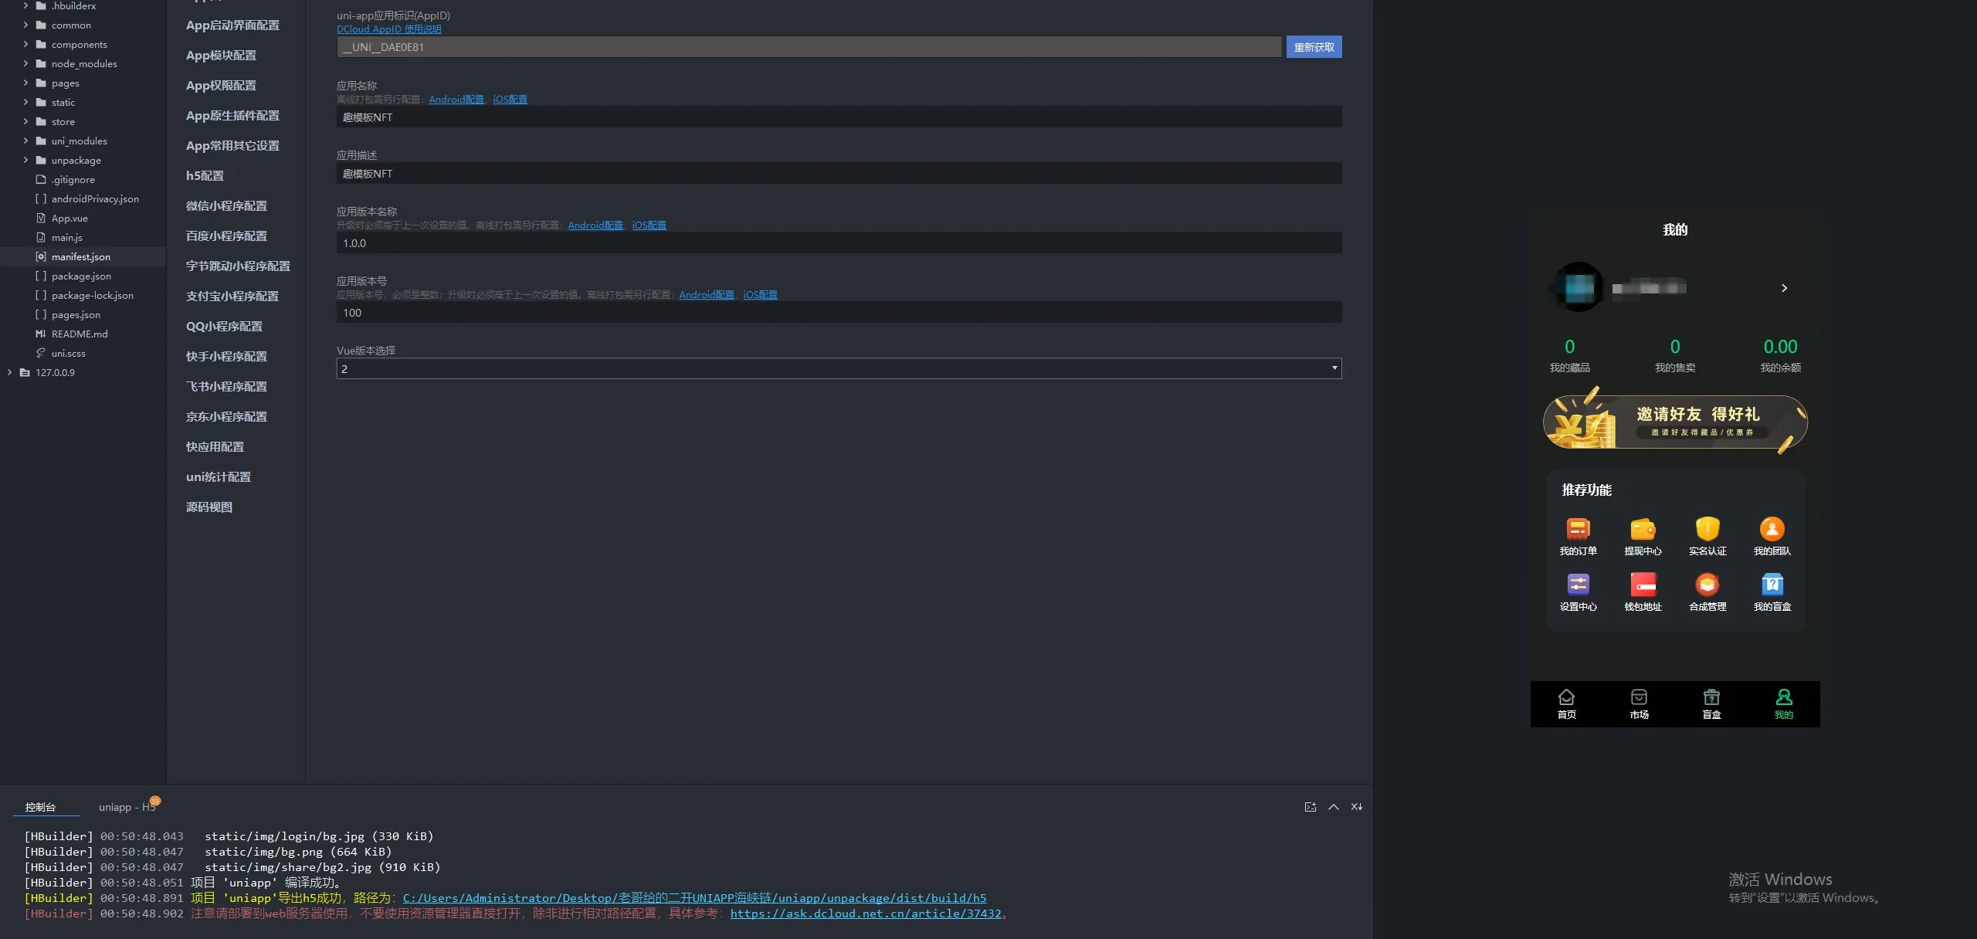The image size is (1977, 939).
Task: Open the 我的盲盒 icon
Action: pyautogui.click(x=1772, y=585)
